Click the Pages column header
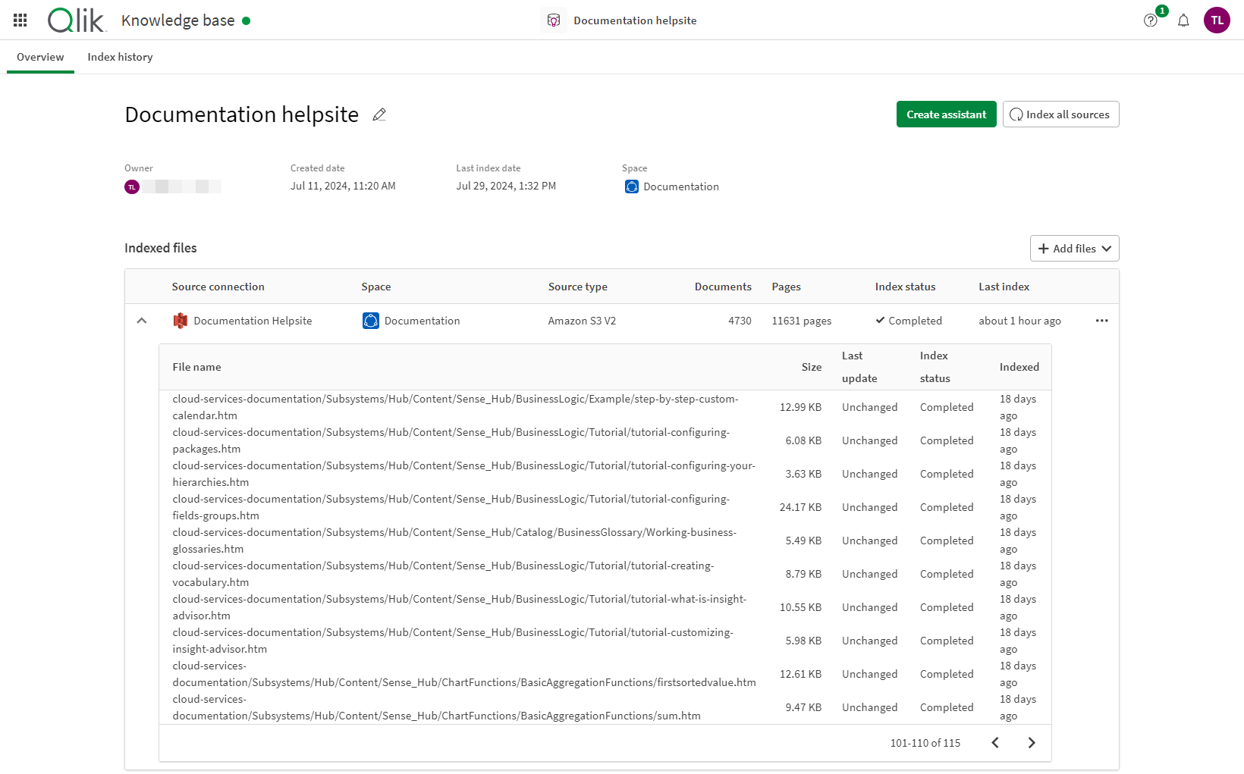 coord(787,287)
